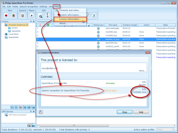
Task: Click the horizontal scrollbar thumb in dictation list
Action: pos(74,126)
